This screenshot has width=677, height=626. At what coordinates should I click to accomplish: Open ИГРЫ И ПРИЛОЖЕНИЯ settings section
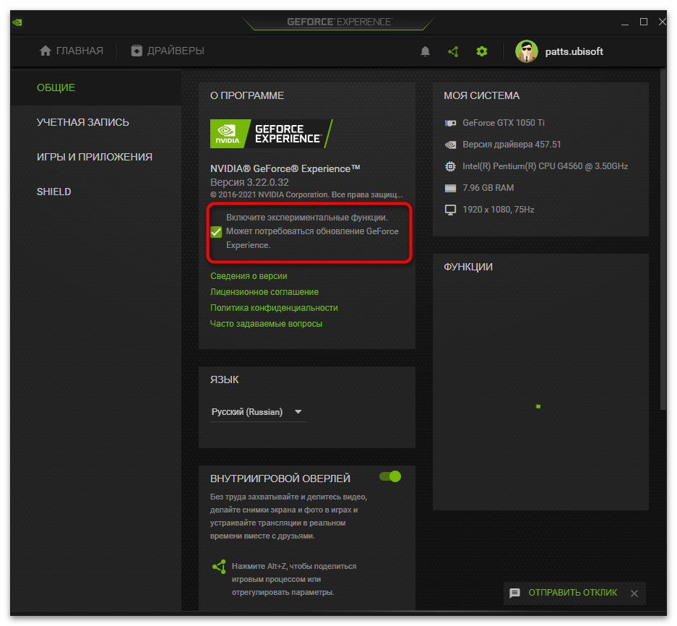pyautogui.click(x=94, y=157)
